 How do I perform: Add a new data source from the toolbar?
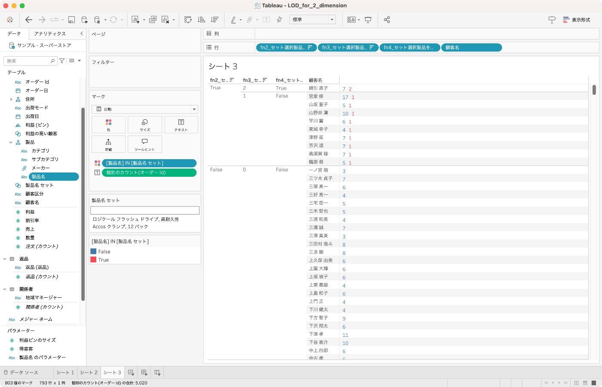click(x=84, y=20)
